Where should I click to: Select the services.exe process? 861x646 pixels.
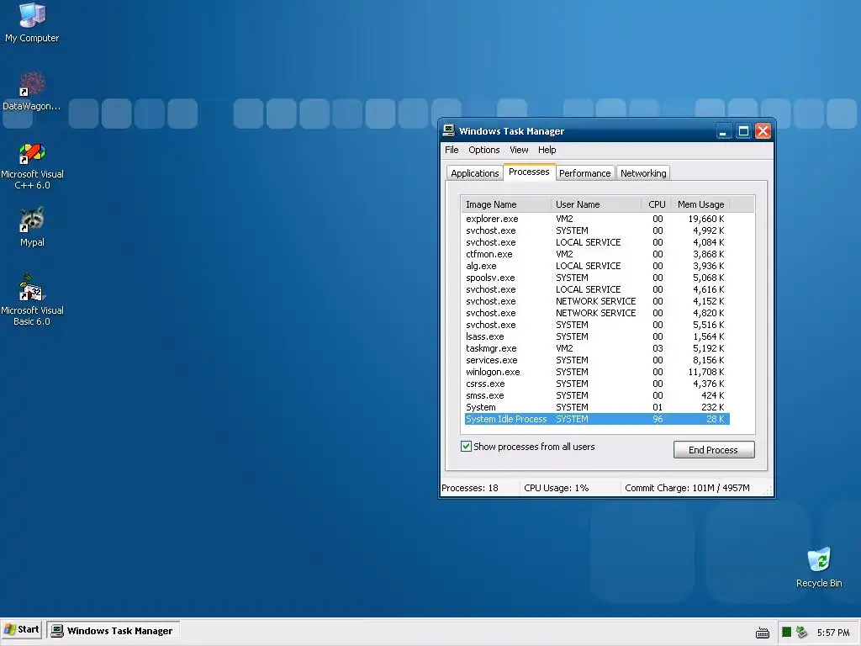tap(596, 360)
